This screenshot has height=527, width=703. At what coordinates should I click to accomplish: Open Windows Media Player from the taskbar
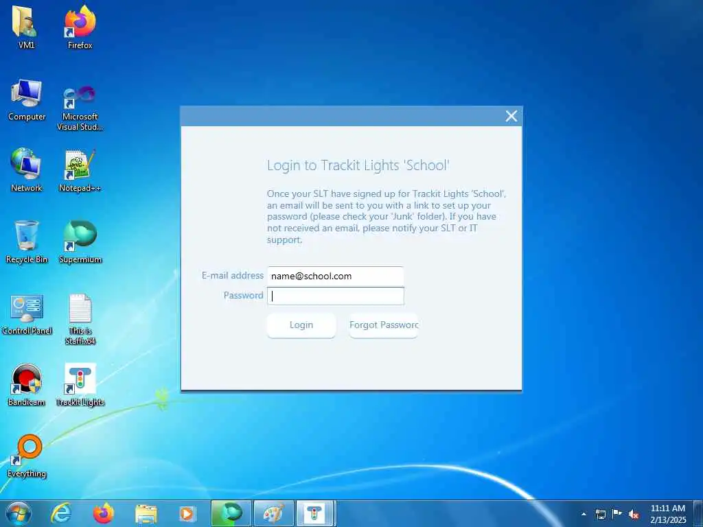(187, 513)
